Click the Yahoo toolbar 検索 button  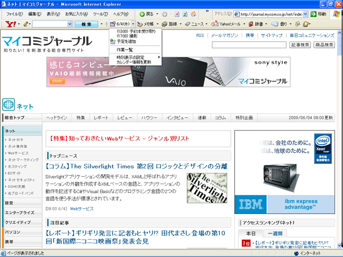coord(86,24)
